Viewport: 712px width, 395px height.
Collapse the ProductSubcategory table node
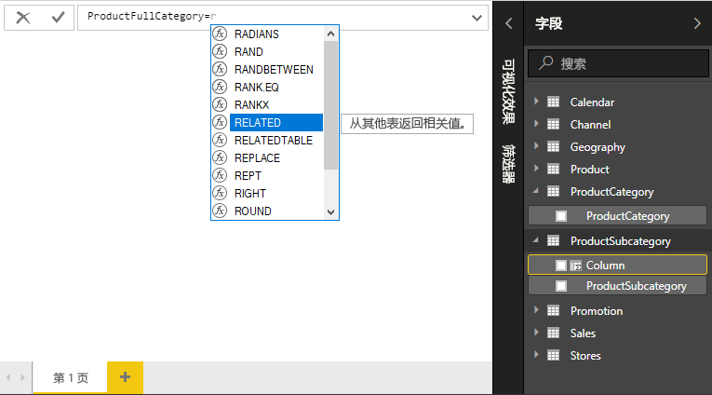coord(536,241)
